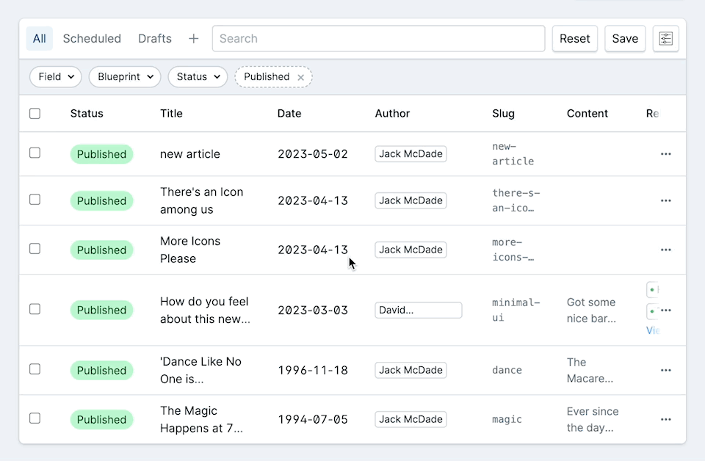Image resolution: width=705 pixels, height=461 pixels.
Task: Expand the Blueprint filter dropdown
Action: (x=125, y=77)
